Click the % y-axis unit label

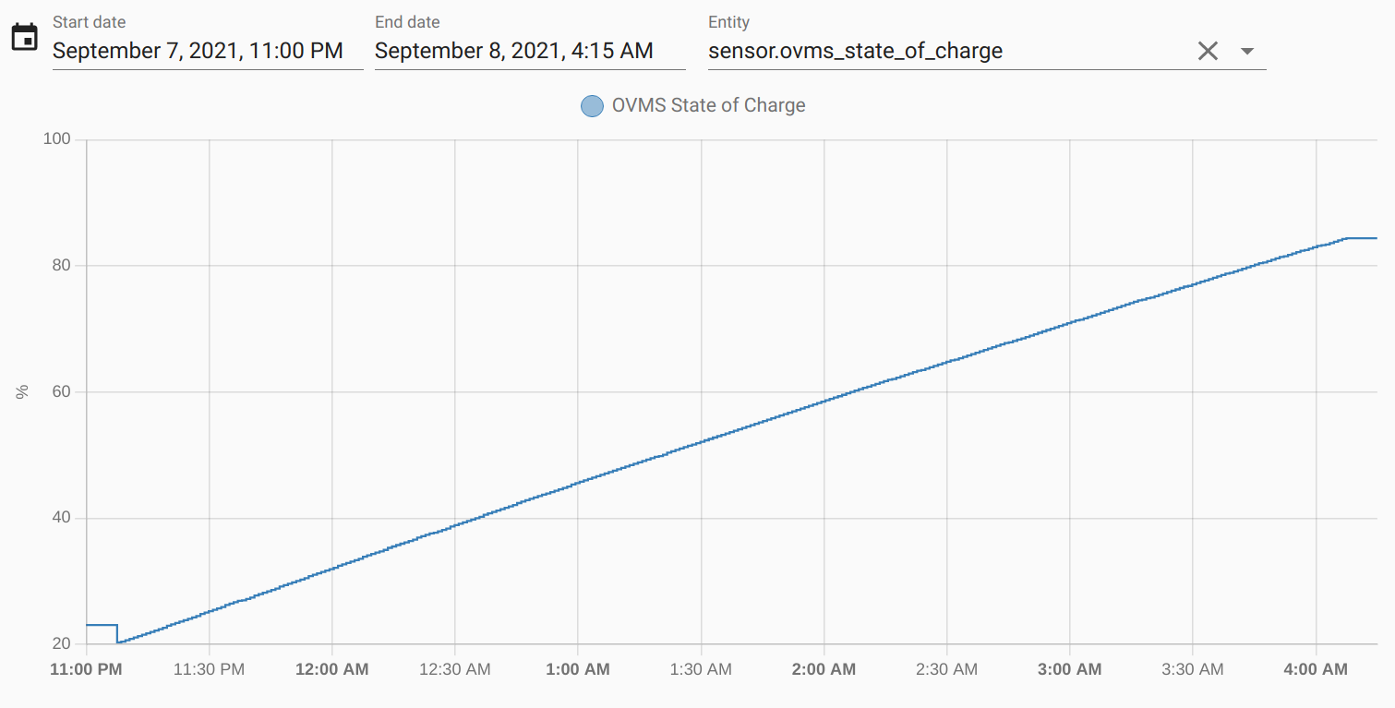click(x=23, y=391)
